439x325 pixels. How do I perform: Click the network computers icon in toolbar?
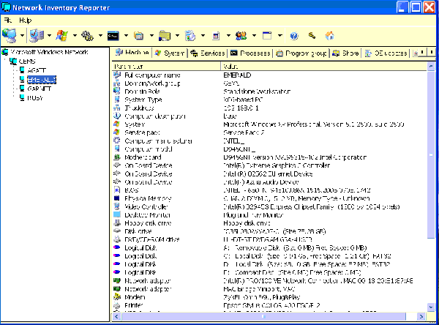pos(10,34)
